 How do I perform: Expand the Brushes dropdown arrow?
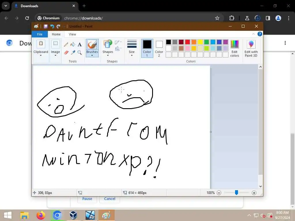point(92,56)
